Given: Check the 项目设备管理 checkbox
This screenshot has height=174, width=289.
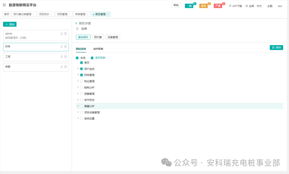Looking at the screenshot, I should 82,112.
